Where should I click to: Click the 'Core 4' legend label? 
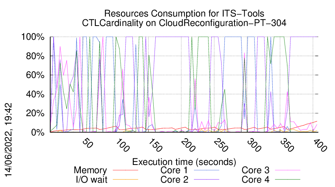tap(255, 180)
